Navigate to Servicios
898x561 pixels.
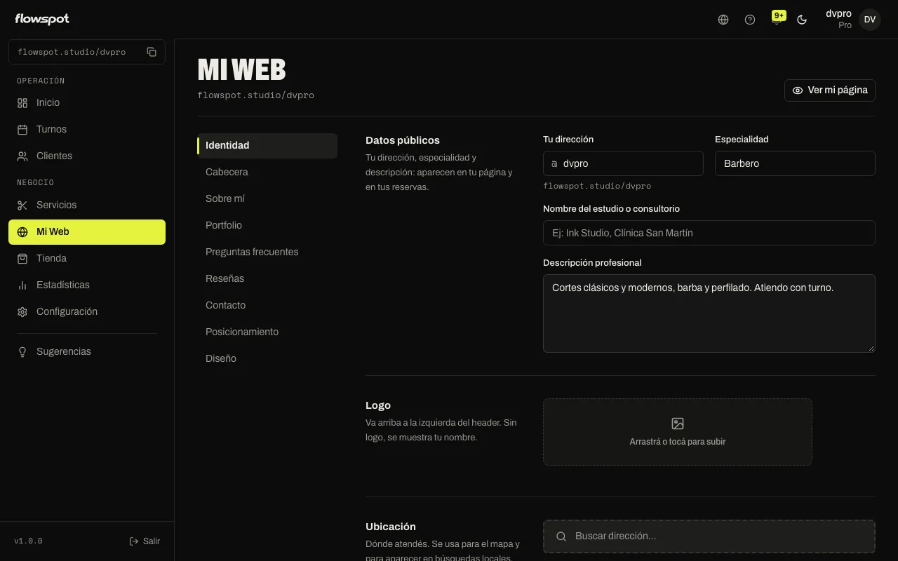pyautogui.click(x=87, y=205)
